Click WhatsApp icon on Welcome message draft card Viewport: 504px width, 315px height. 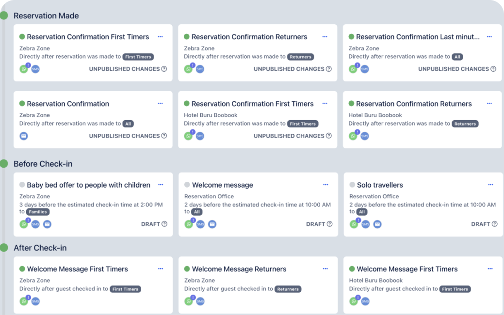pyautogui.click(x=189, y=224)
